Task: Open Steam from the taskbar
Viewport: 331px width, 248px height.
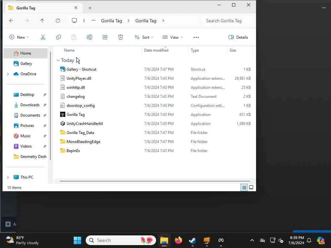Action: pyautogui.click(x=192, y=240)
